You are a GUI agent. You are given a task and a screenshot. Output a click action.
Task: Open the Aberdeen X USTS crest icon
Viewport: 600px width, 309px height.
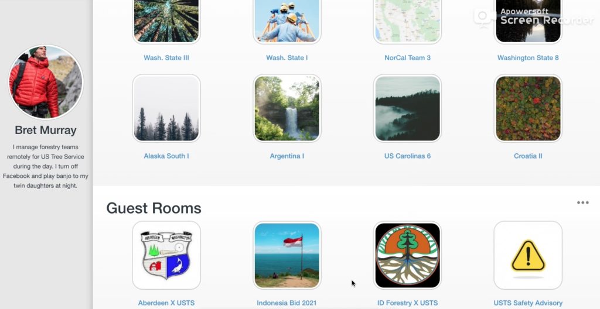(166, 255)
